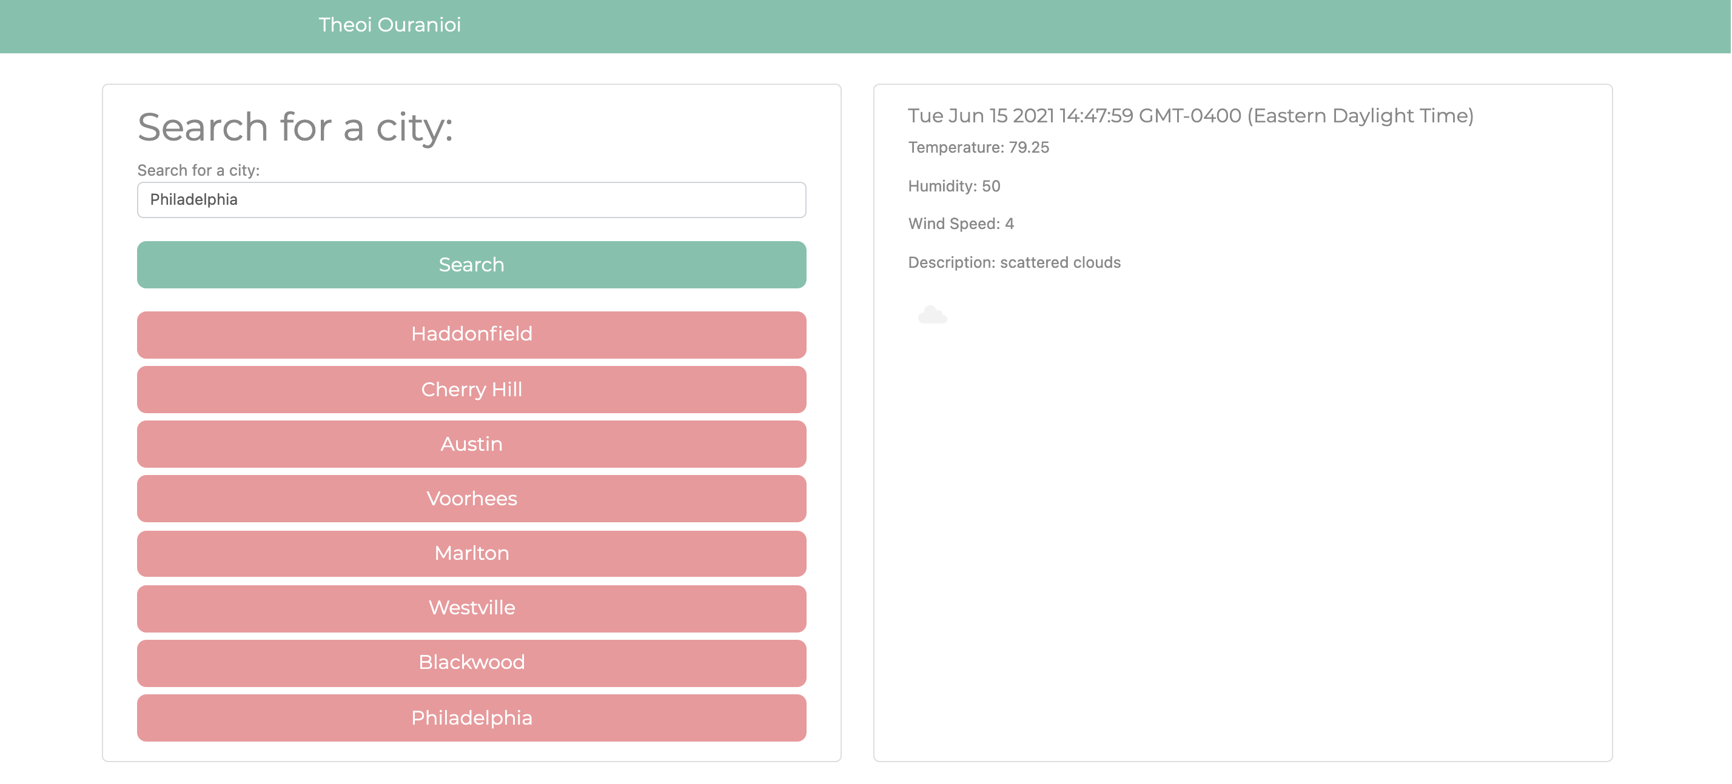Click the Wind Speed: 4 text
Screen dimensions: 1732x784
(960, 224)
